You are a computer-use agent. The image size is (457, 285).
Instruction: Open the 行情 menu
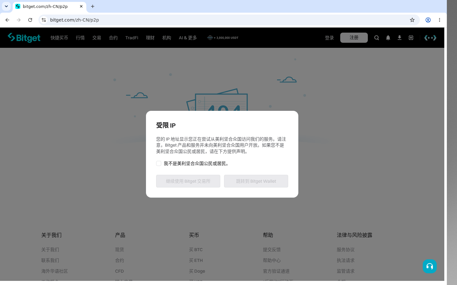80,38
